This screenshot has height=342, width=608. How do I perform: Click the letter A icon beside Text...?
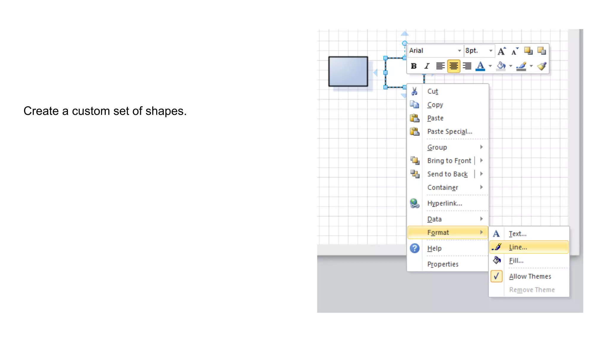(496, 234)
